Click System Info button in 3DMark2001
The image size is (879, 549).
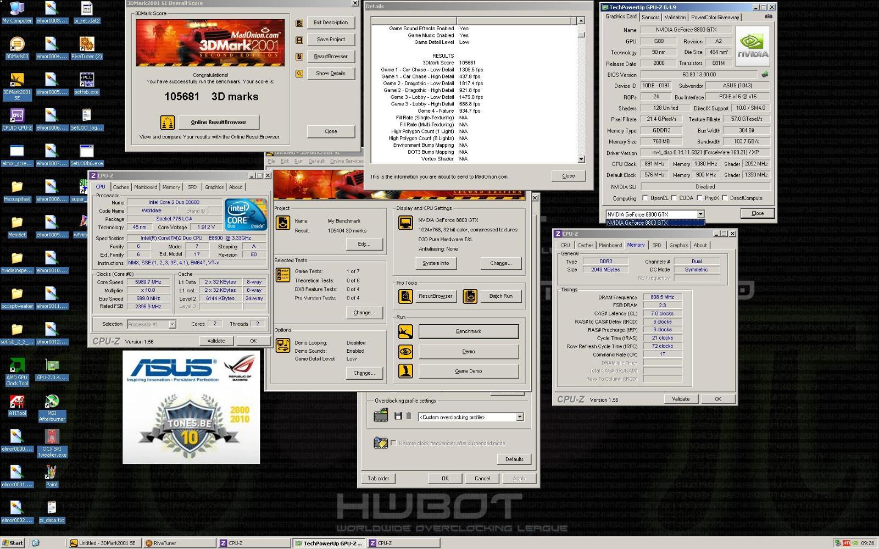pyautogui.click(x=436, y=263)
